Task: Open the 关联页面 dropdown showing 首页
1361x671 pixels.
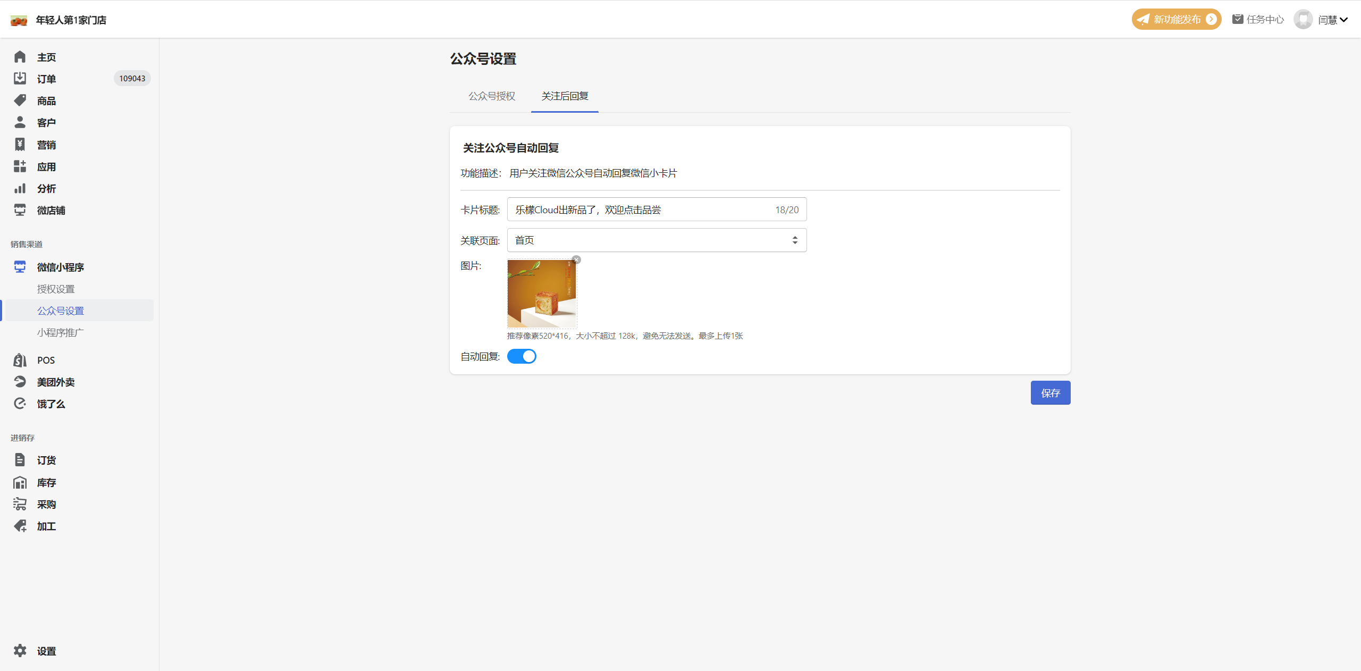Action: tap(657, 240)
